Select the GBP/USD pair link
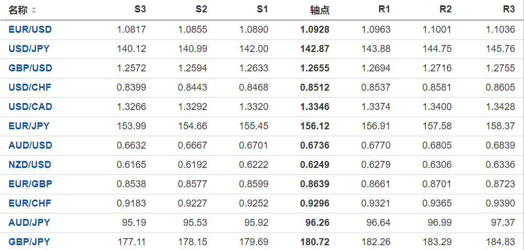Screen dimensions: 524x250 point(30,68)
